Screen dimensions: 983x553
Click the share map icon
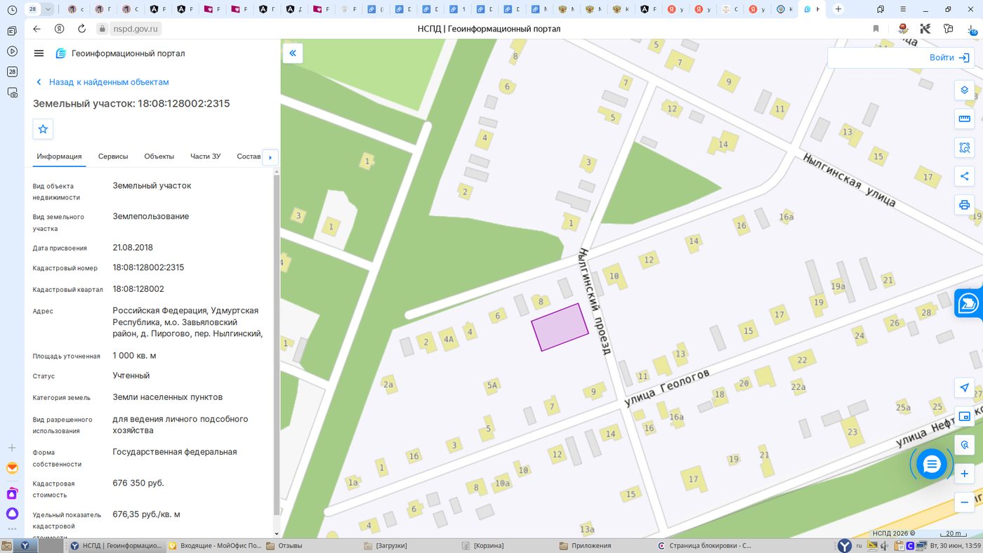pos(964,176)
